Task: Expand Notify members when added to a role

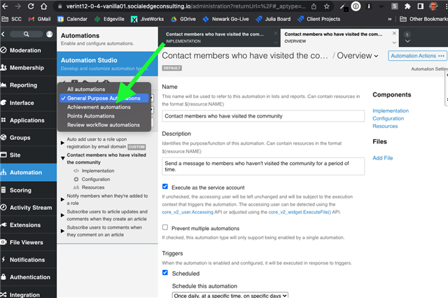Action: point(62,199)
